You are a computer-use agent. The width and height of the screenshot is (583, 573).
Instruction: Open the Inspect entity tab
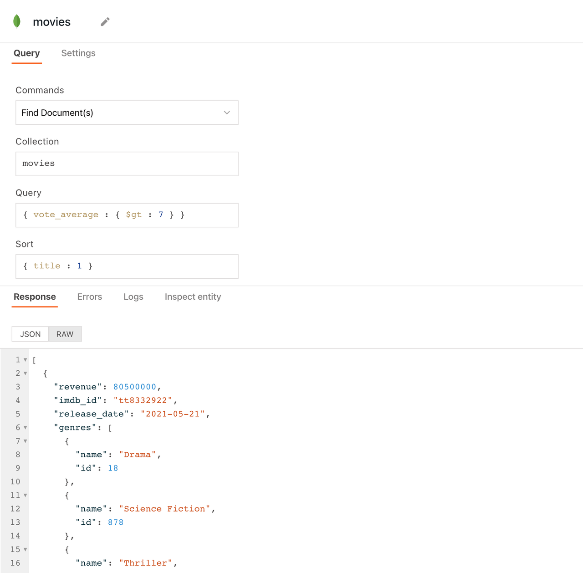click(193, 297)
